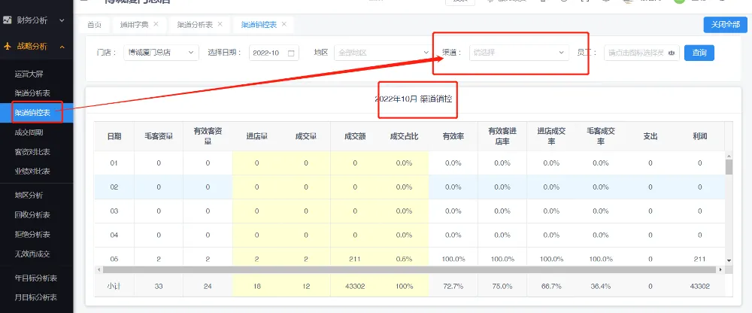
Task: Switch to the 首页 tab
Action: pyautogui.click(x=94, y=25)
